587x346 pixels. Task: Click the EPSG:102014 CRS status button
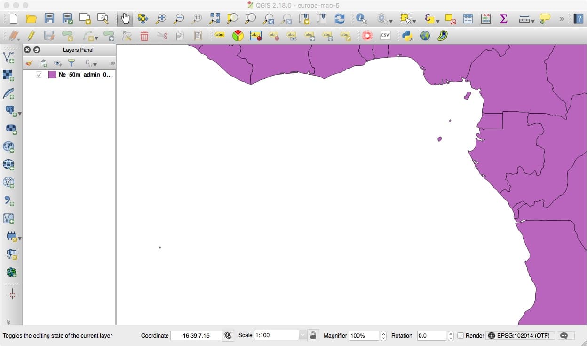(520, 335)
